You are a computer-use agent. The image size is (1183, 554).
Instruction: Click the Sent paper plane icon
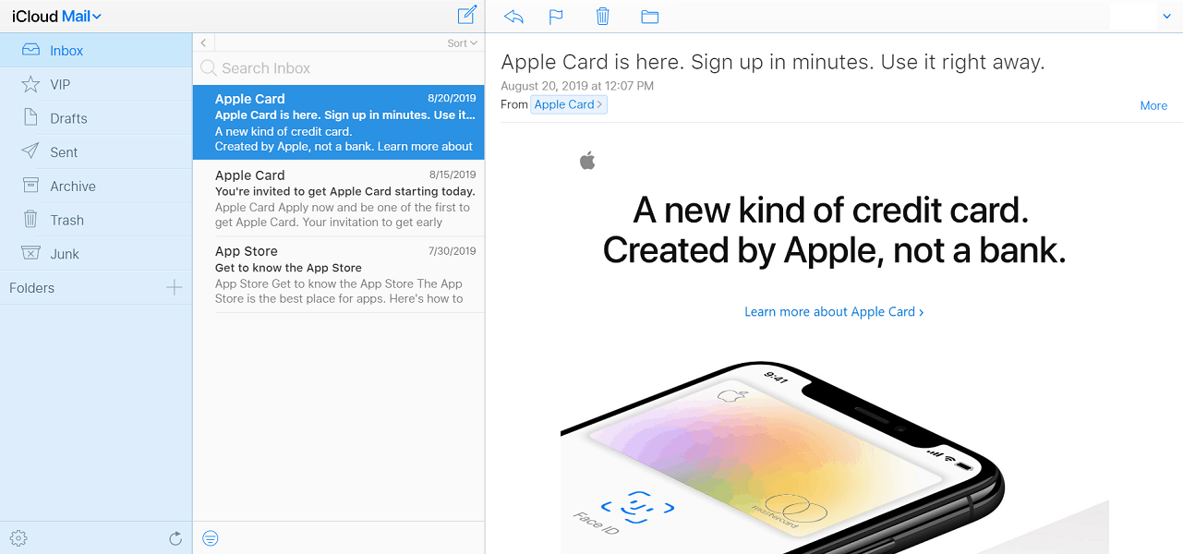30,151
